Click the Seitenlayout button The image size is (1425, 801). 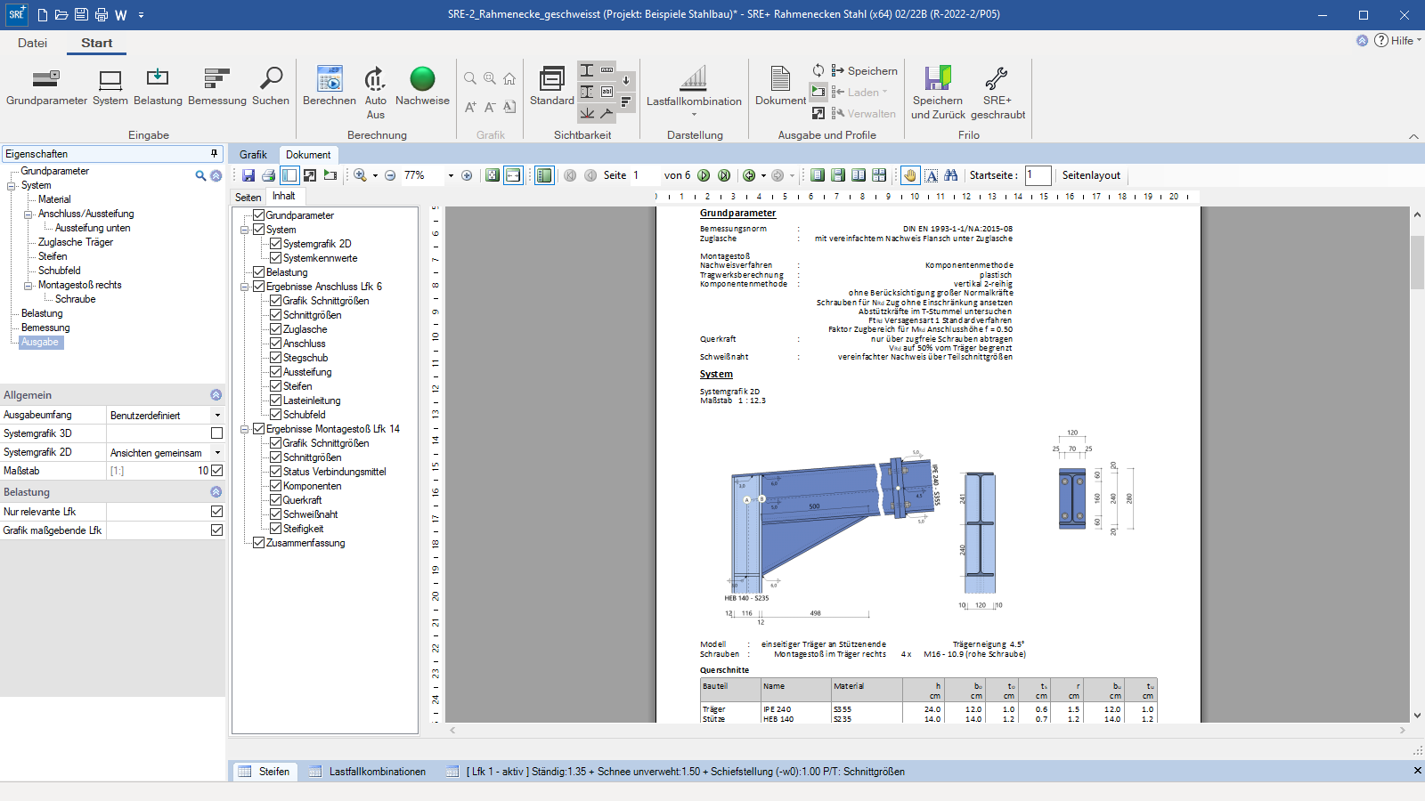click(x=1091, y=175)
